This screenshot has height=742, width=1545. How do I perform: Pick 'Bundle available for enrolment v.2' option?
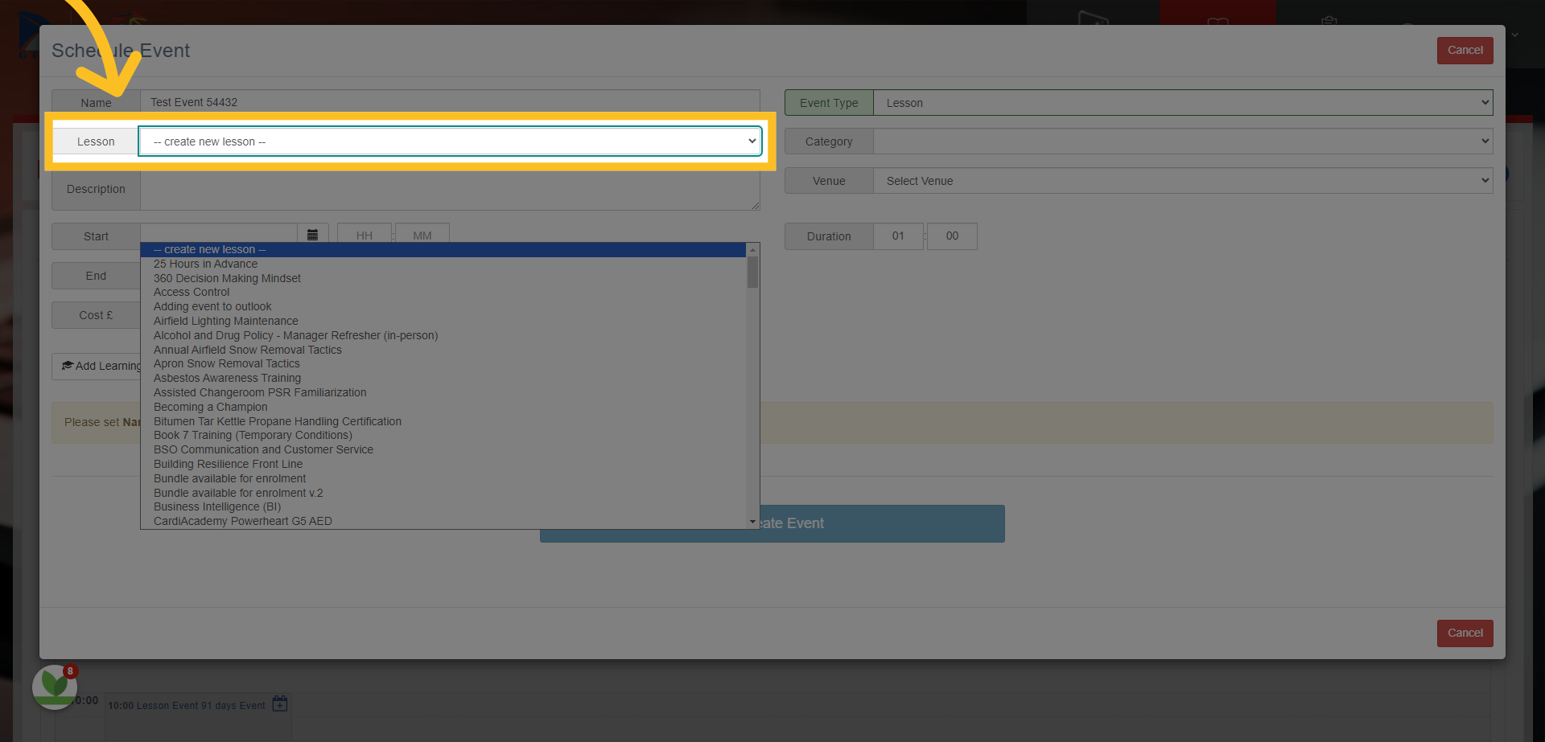(443, 493)
